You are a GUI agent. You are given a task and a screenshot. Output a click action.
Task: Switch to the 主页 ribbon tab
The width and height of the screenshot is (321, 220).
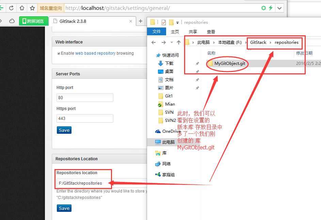tap(175, 32)
